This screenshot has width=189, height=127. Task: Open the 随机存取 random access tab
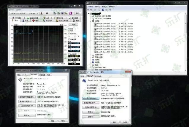[59, 18]
